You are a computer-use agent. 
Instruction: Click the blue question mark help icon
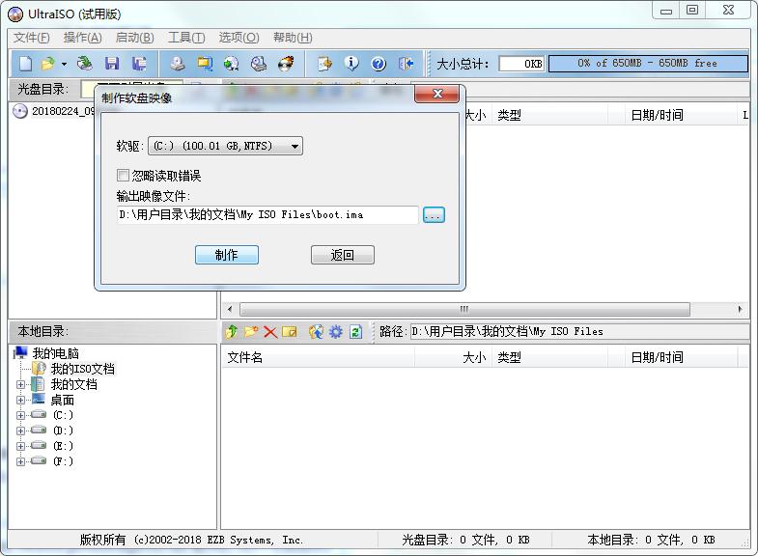(x=379, y=64)
